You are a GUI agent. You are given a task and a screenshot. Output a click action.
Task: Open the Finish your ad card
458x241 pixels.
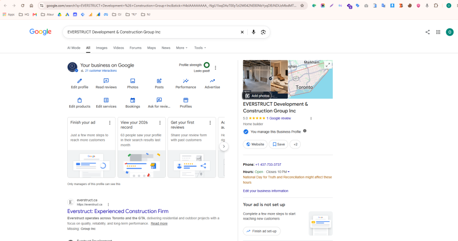click(92, 147)
